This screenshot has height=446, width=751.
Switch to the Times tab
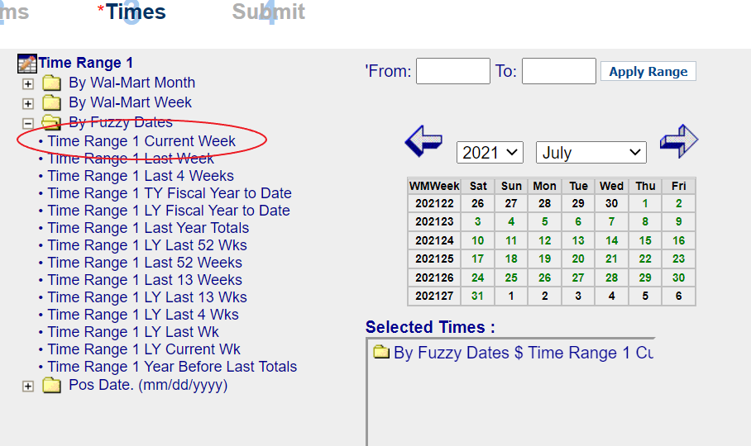tap(136, 12)
